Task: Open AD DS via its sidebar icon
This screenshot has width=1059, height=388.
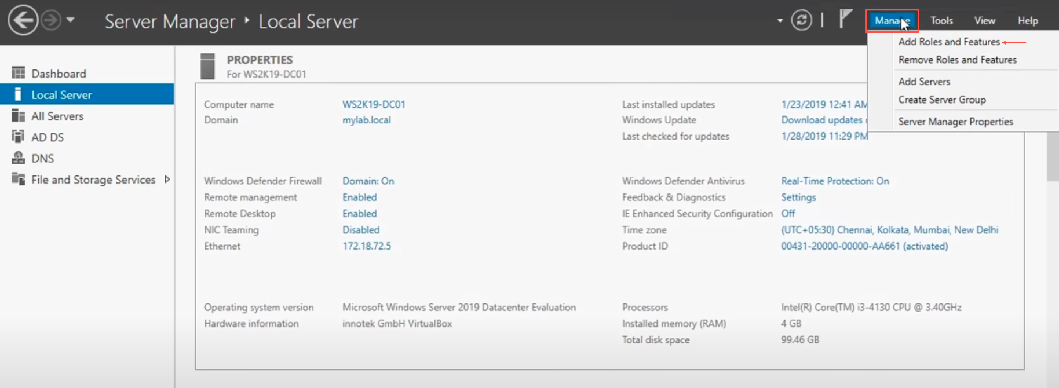Action: click(19, 137)
